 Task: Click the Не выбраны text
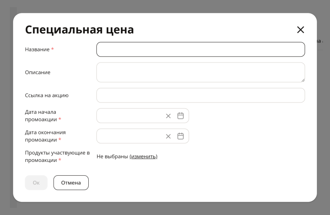pos(112,157)
